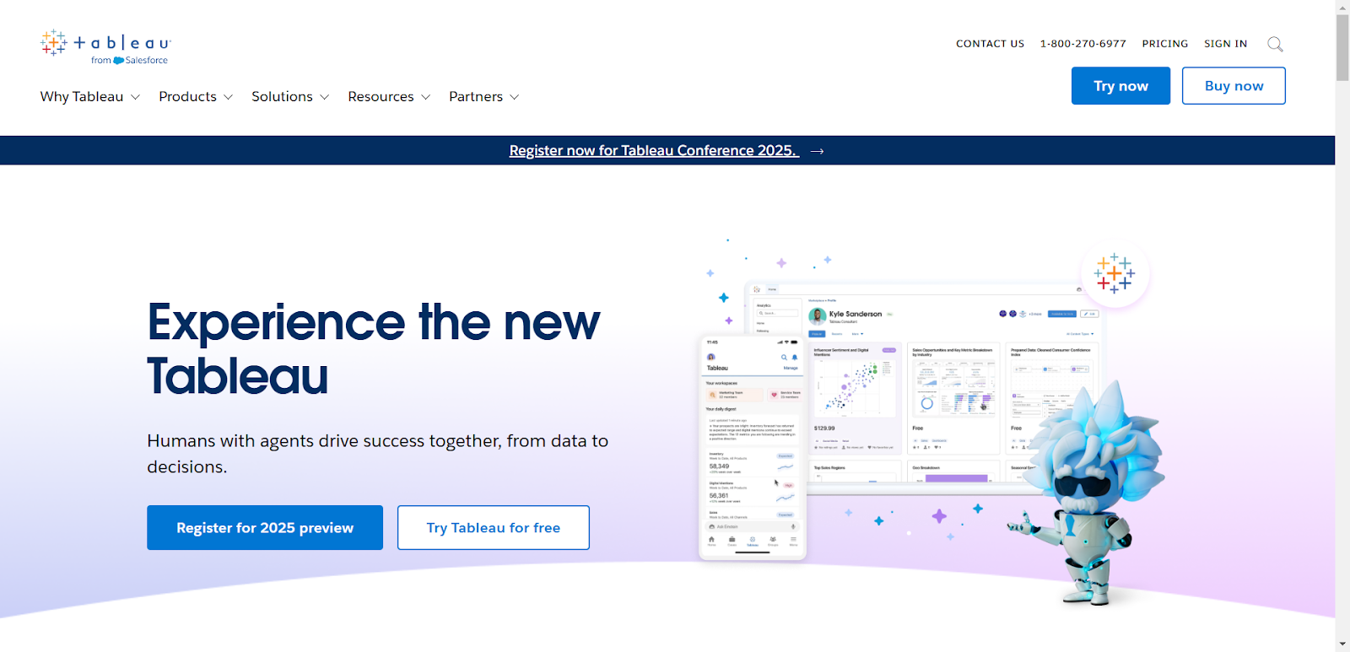Go to the Pricing page
Image resolution: width=1350 pixels, height=652 pixels.
tap(1164, 44)
